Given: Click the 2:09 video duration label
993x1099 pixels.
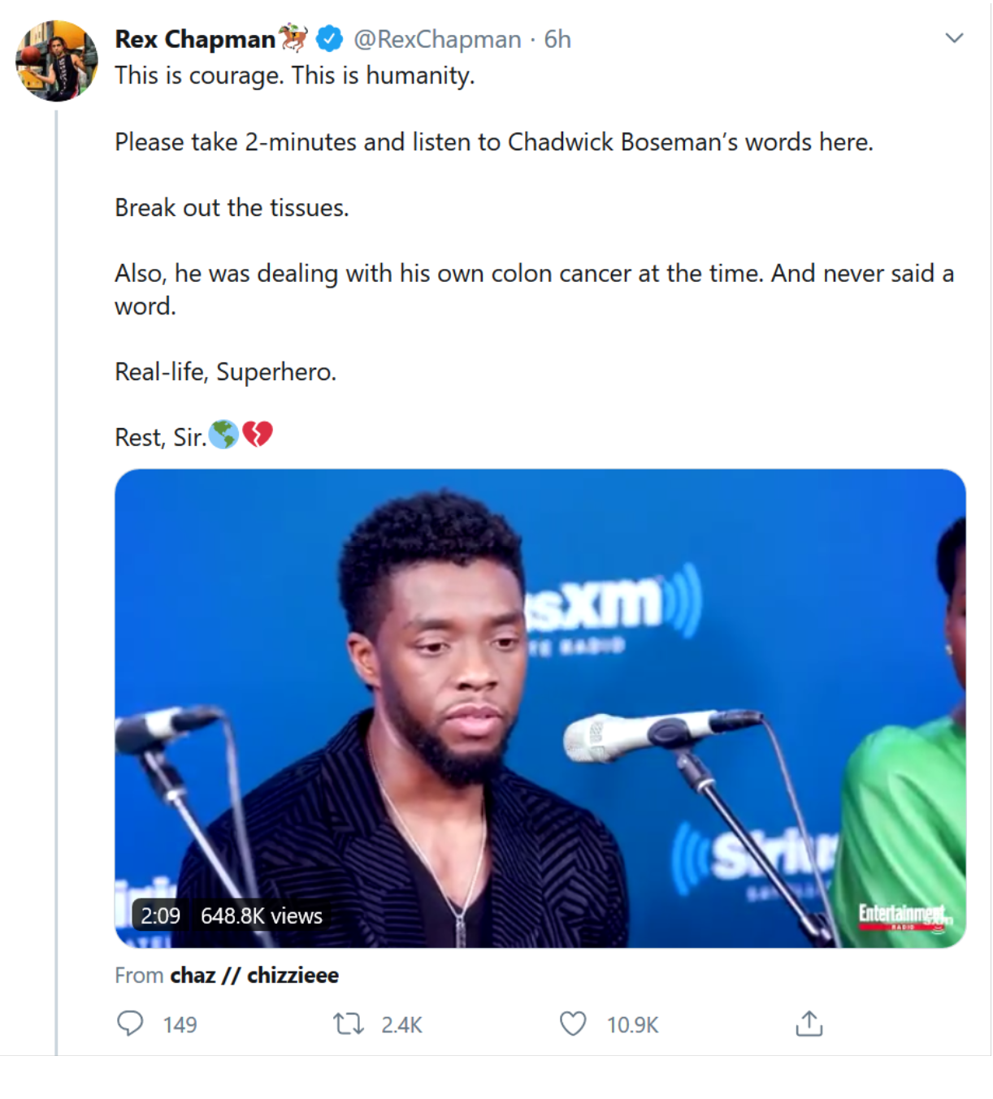Looking at the screenshot, I should click(x=160, y=915).
